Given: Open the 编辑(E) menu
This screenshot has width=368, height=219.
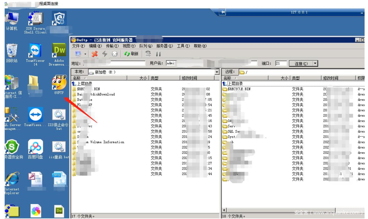Looking at the screenshot, I should click(x=95, y=46).
